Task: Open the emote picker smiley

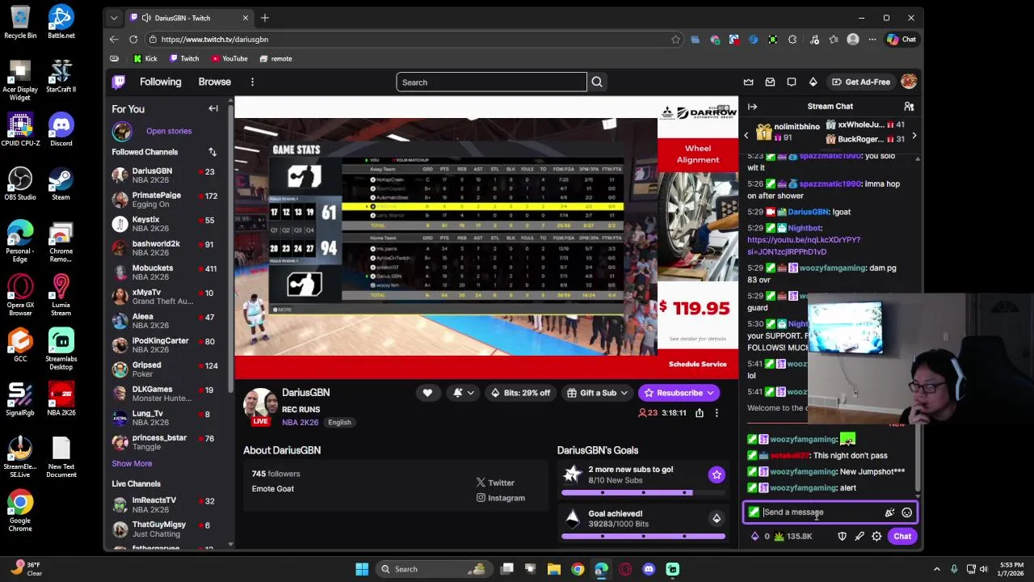Action: (x=907, y=512)
